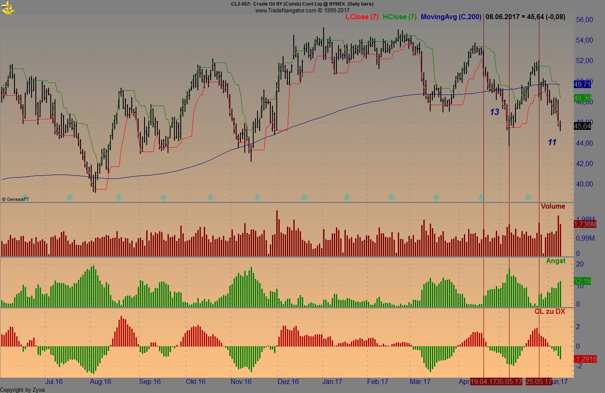
Task: Expand the Volume subpanel header
Action: pos(553,206)
